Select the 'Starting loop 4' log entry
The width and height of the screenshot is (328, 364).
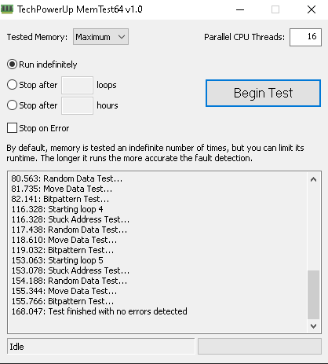(57, 209)
